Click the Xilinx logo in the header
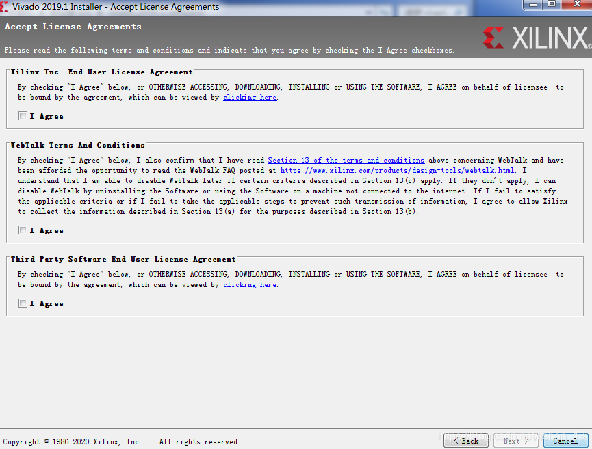The width and height of the screenshot is (592, 449). coord(537,38)
